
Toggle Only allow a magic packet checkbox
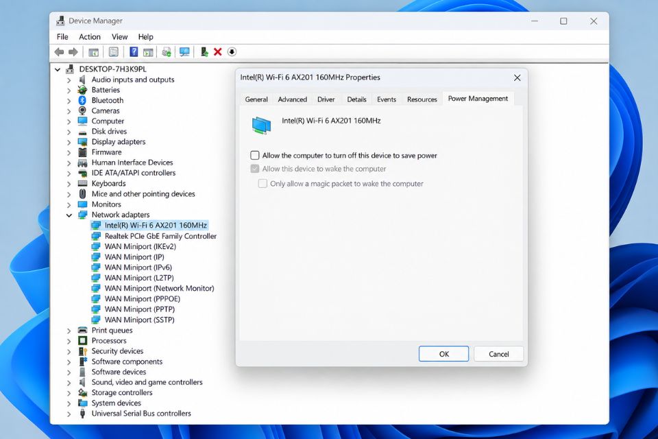tap(263, 184)
